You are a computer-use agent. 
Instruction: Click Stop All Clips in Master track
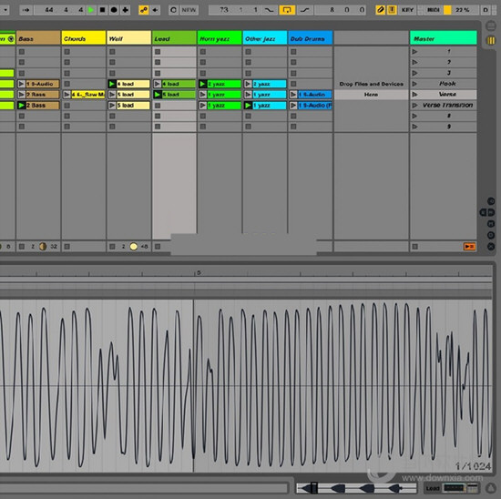(x=414, y=246)
